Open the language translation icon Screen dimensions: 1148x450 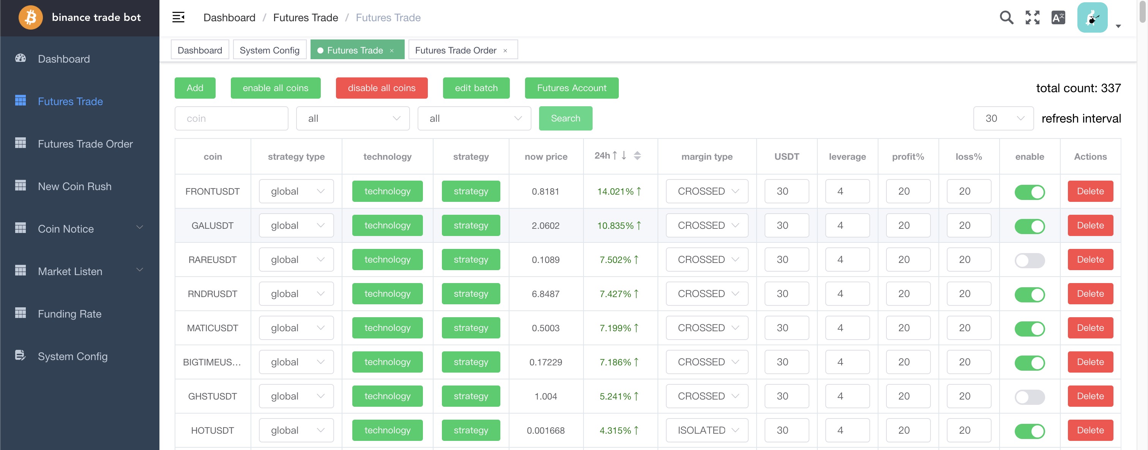1058,17
